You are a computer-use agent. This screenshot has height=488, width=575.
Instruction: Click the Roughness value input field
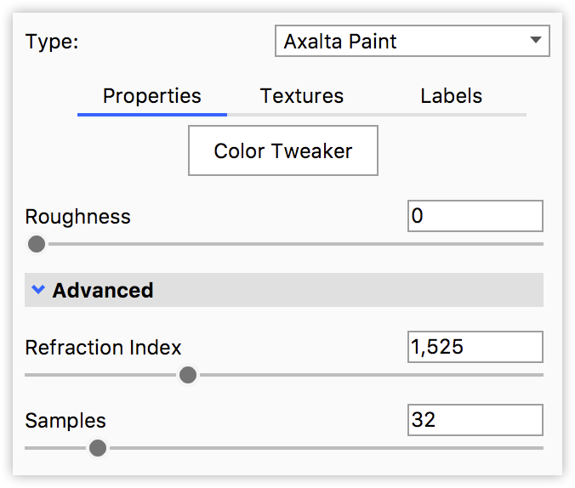pos(475,216)
